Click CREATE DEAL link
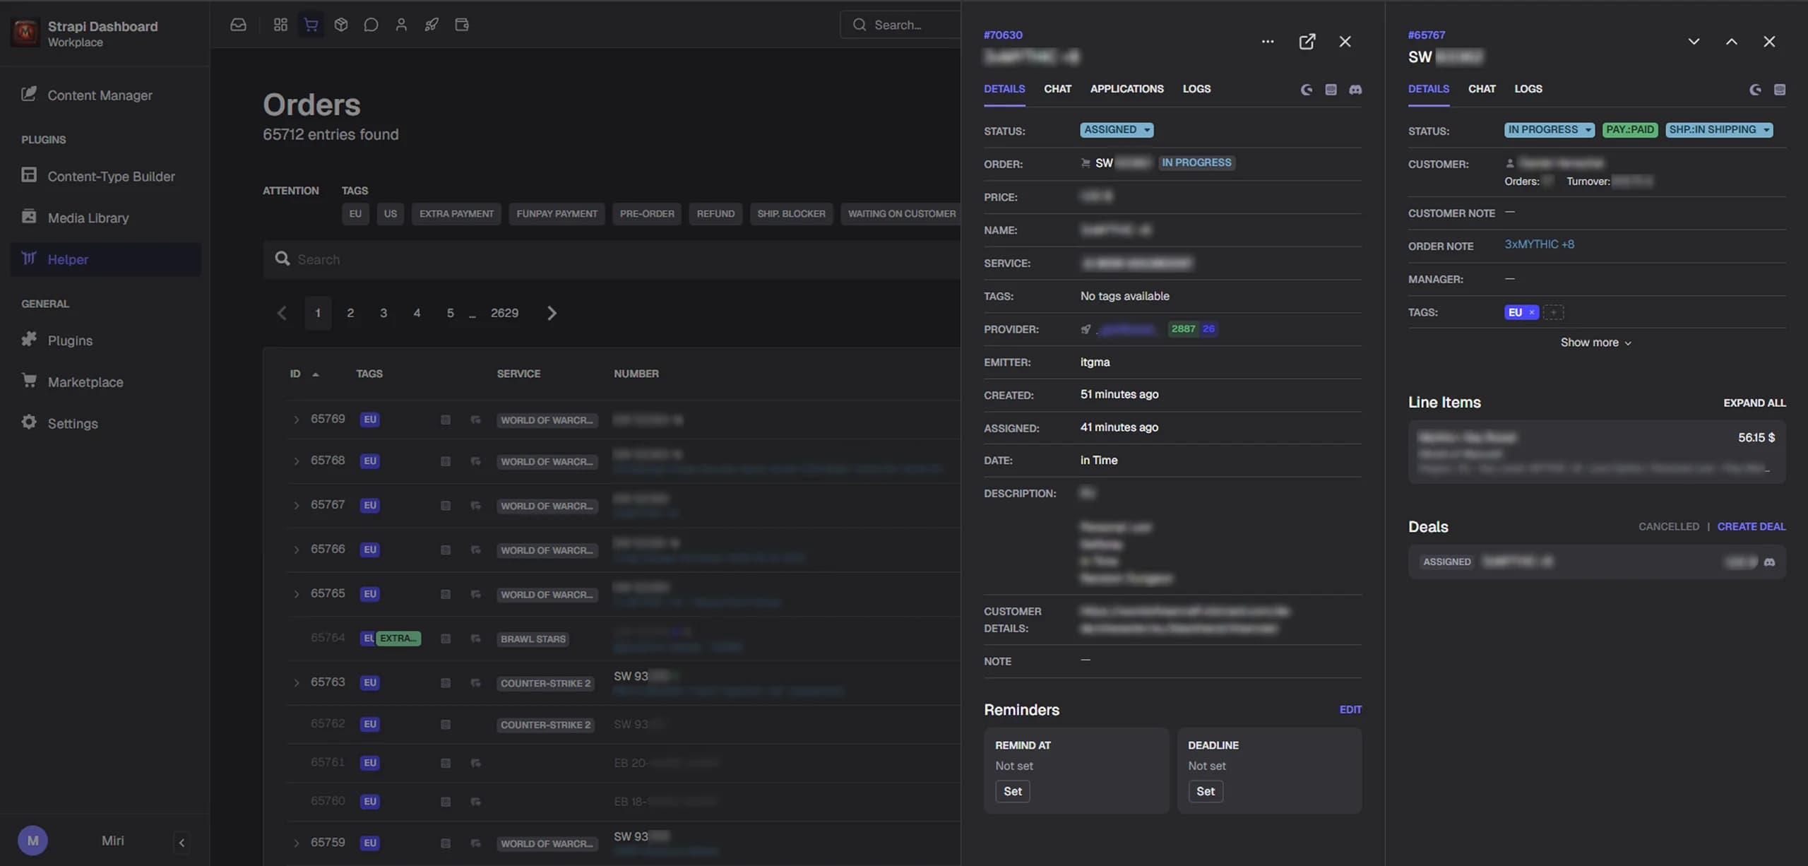 (x=1751, y=526)
